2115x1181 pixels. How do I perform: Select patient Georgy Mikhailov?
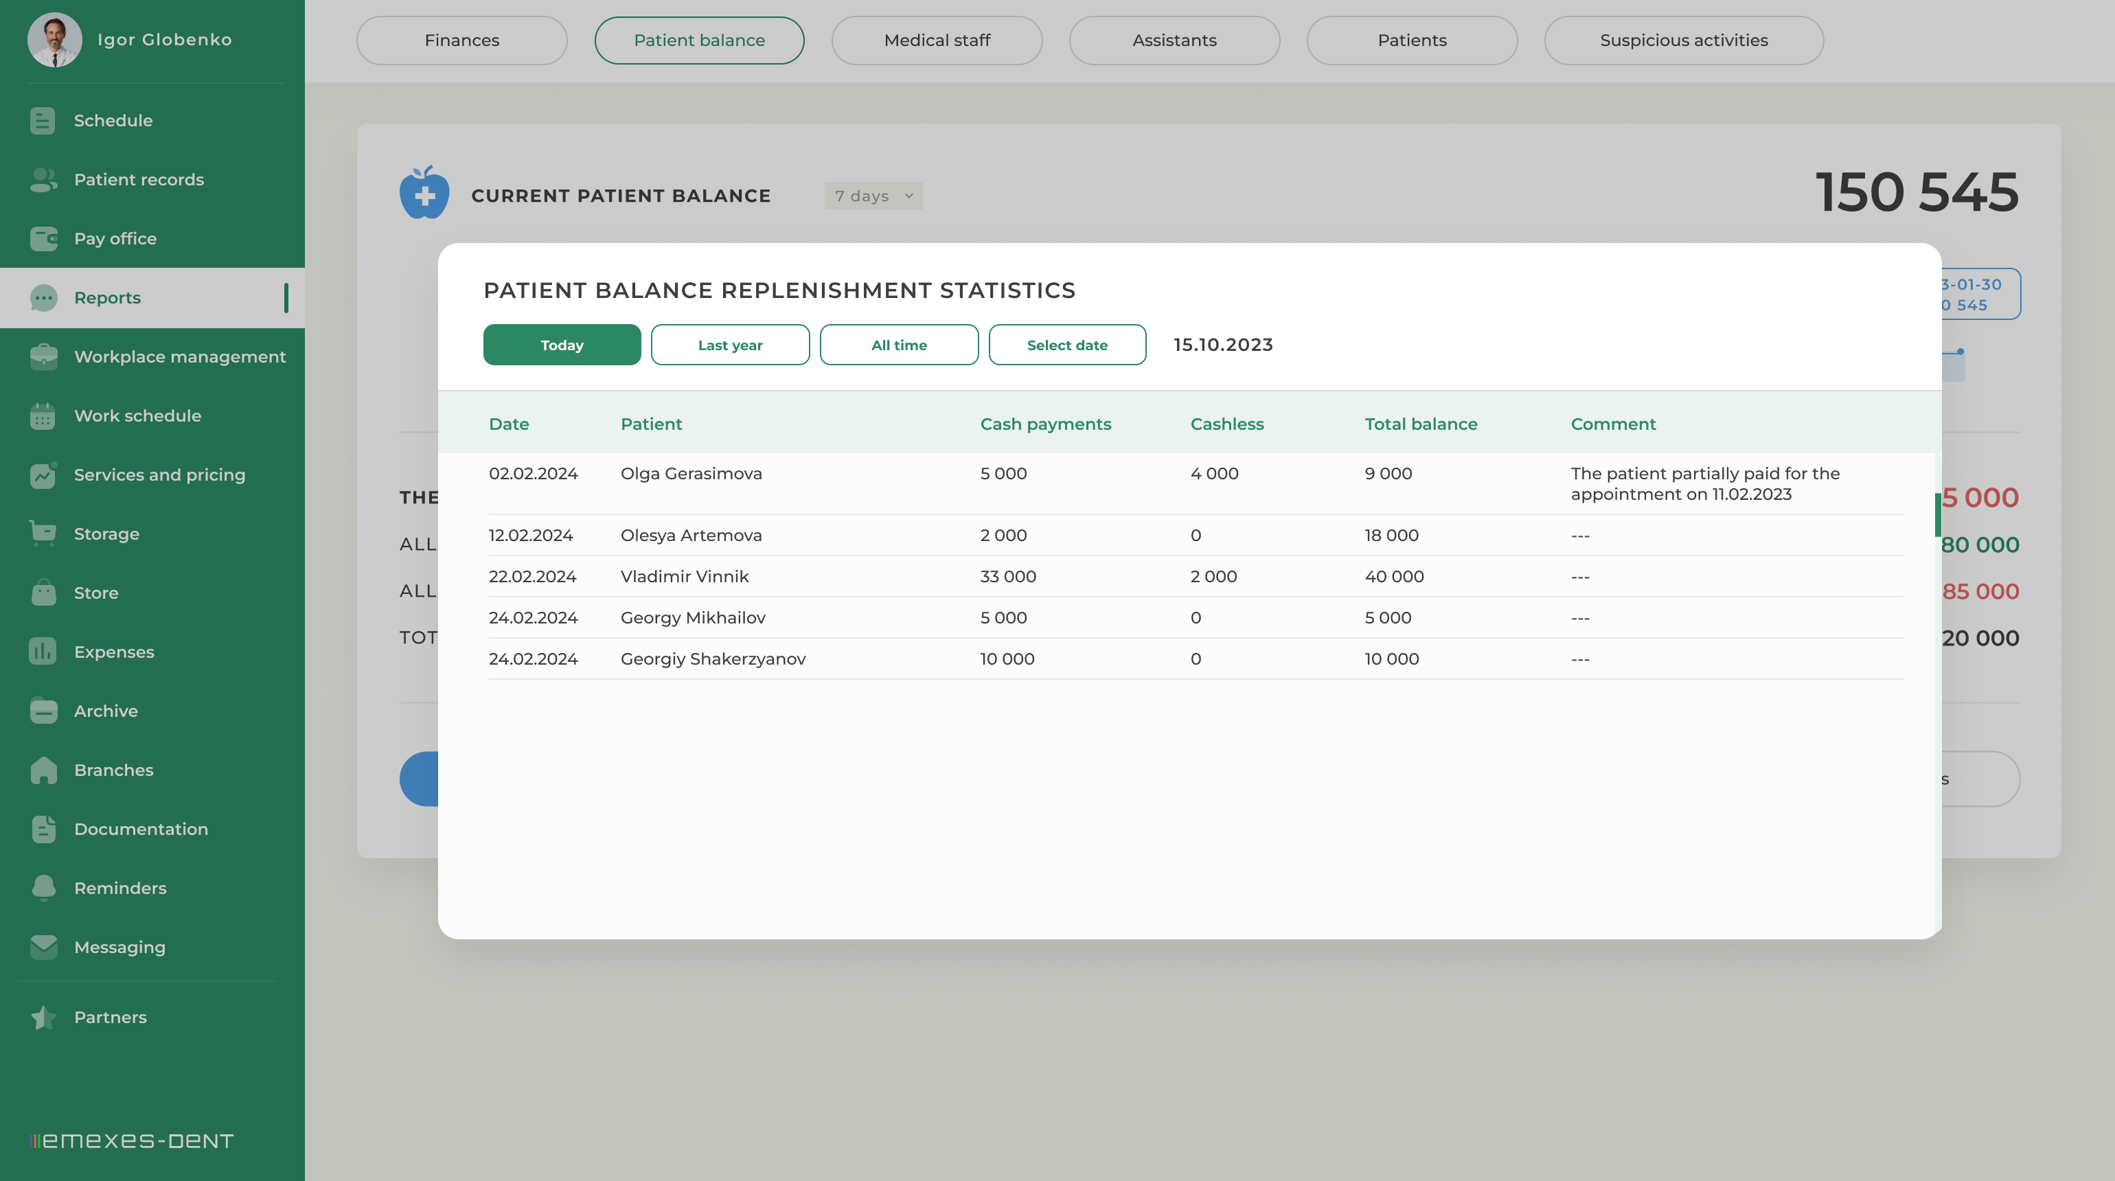(693, 617)
